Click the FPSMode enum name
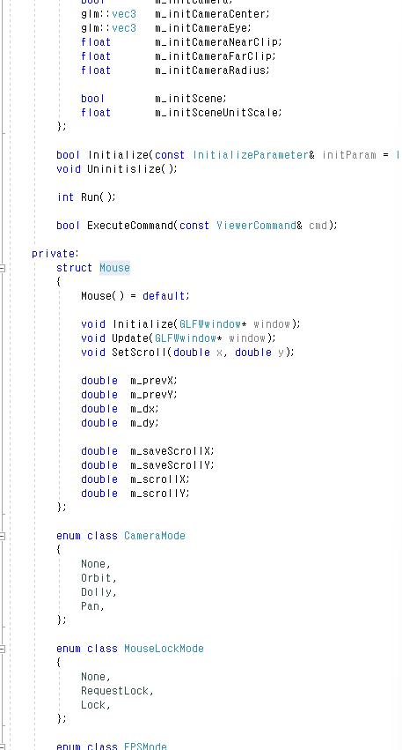 click(x=146, y=746)
